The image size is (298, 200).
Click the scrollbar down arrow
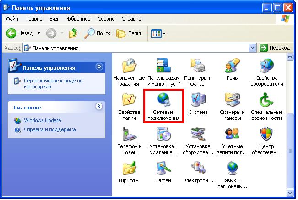(x=290, y=193)
